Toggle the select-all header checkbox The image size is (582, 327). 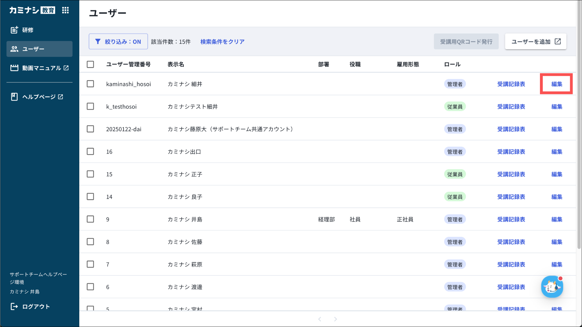pos(90,64)
